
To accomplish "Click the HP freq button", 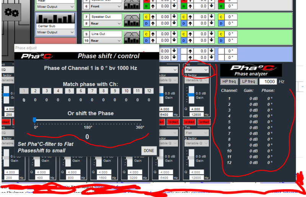I will pyautogui.click(x=229, y=82).
